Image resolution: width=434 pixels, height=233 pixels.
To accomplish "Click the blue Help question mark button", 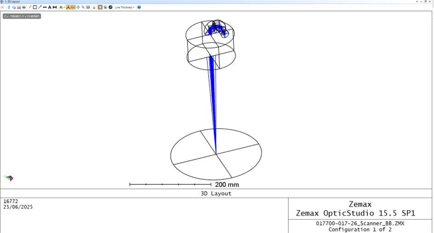I will 139,7.
